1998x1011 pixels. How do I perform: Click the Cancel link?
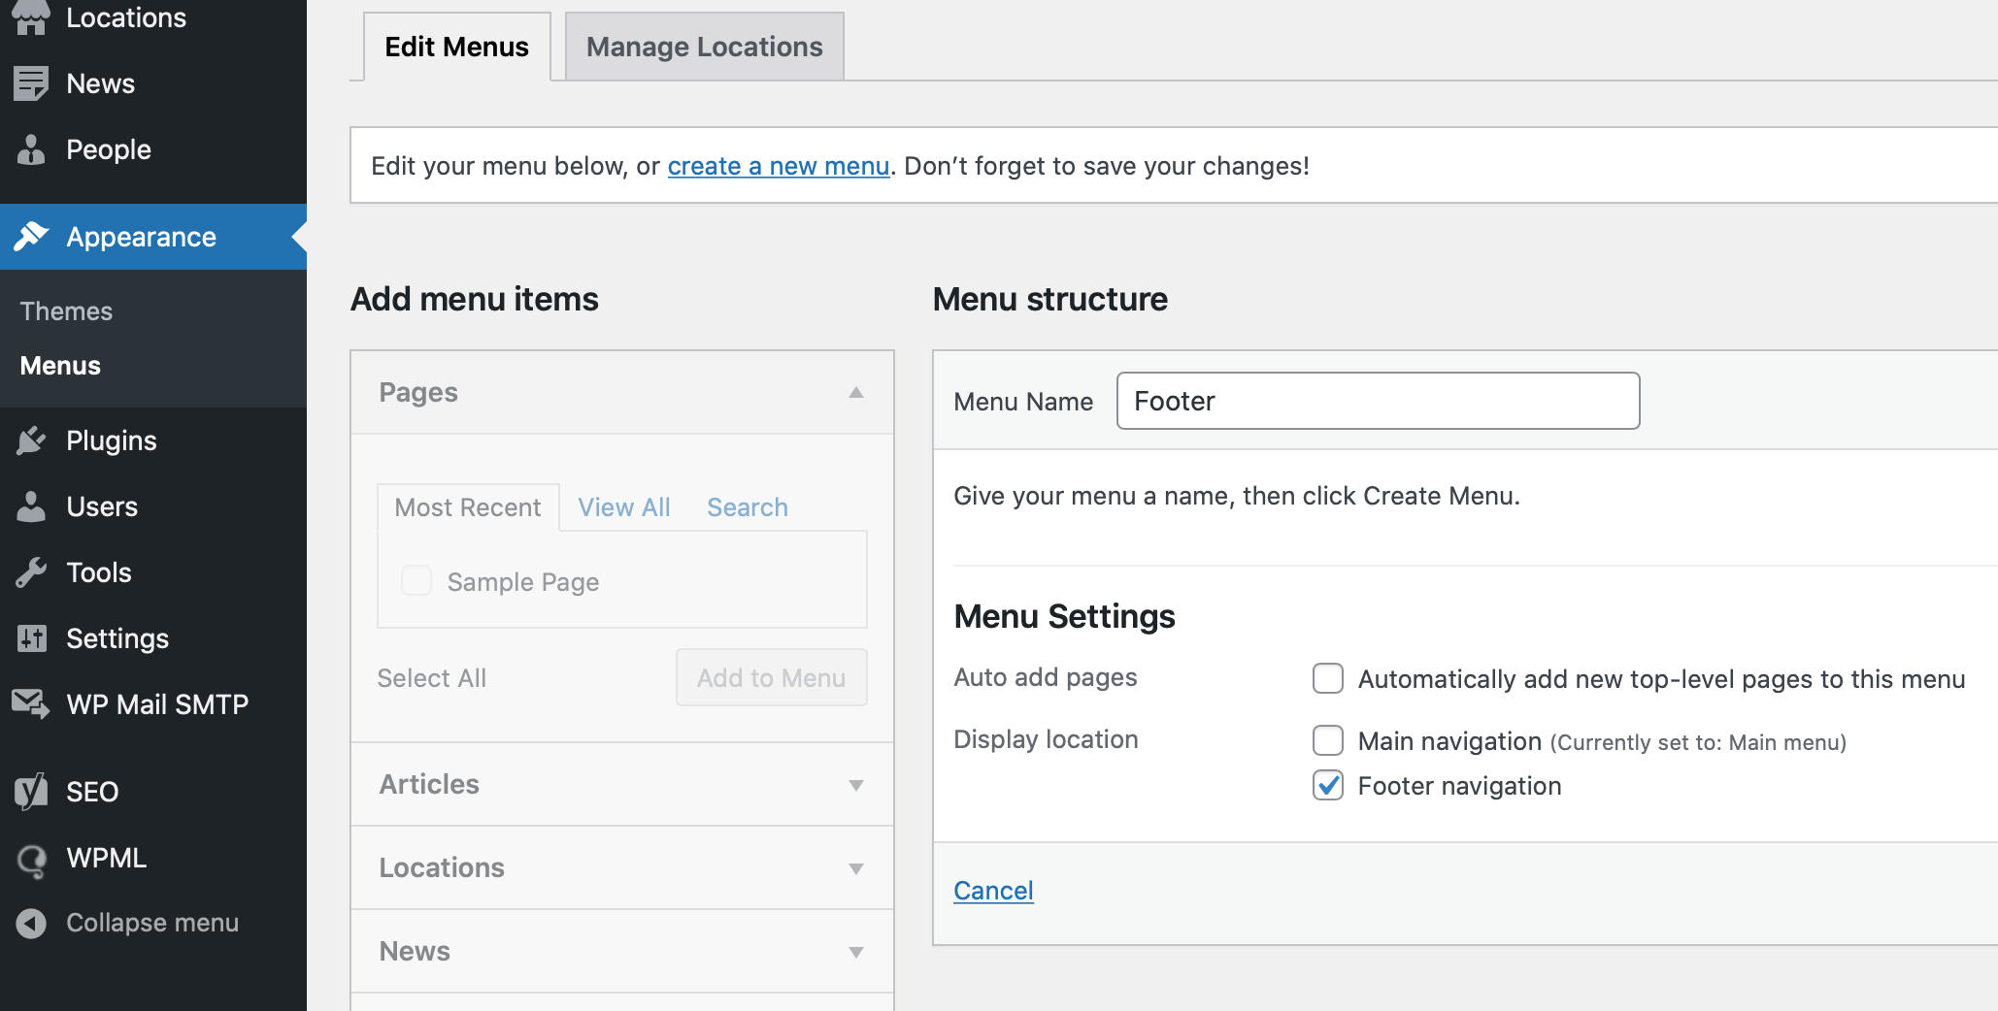993,891
